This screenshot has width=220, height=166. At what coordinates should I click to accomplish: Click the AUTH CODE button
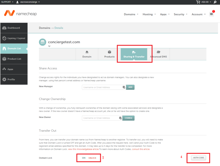[x=198, y=158]
